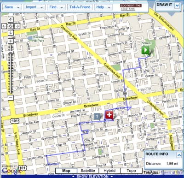
Task: Click the red end marker with plus
Action: click(x=109, y=115)
